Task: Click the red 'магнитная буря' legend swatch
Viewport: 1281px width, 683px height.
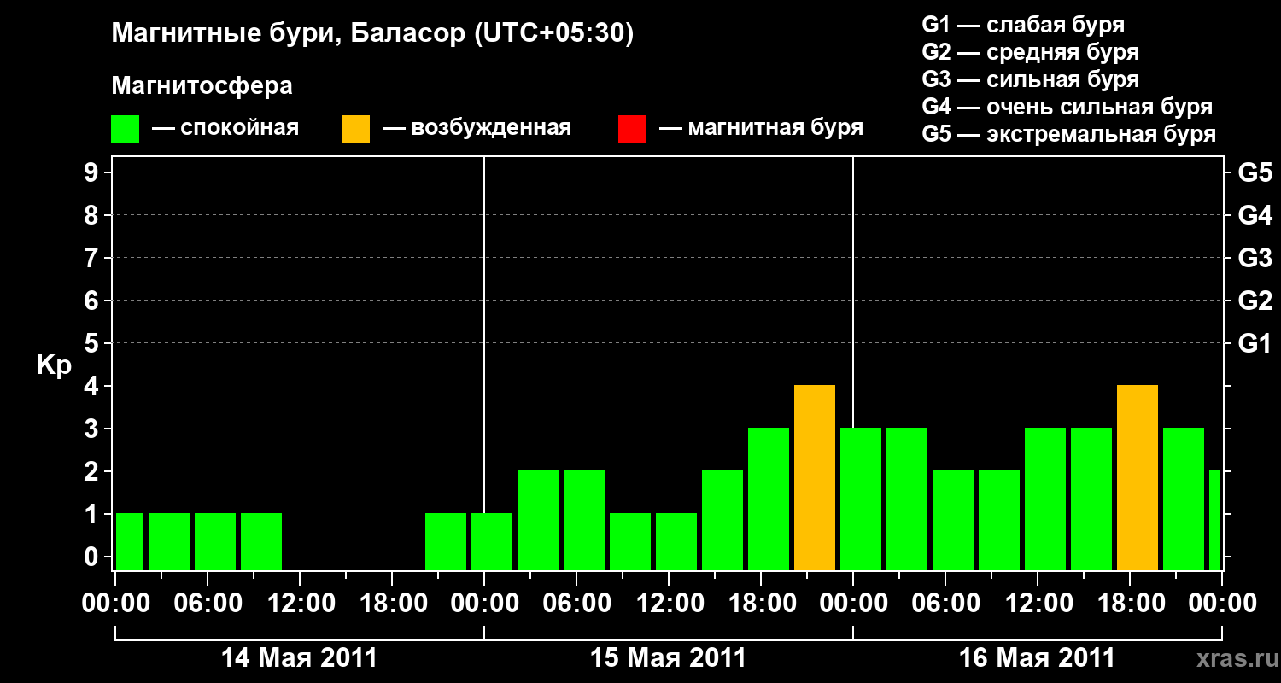Action: [632, 129]
